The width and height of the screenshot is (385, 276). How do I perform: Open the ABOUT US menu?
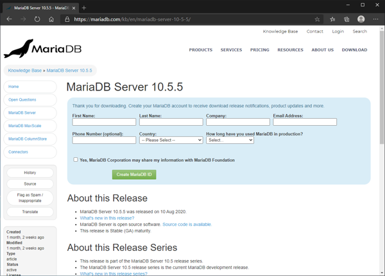[323, 50]
